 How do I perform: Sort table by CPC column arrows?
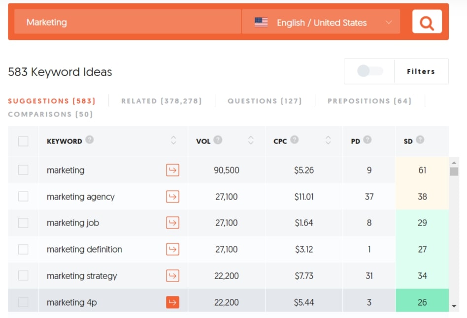(328, 140)
